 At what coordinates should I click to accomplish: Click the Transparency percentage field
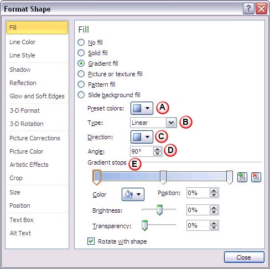point(198,225)
